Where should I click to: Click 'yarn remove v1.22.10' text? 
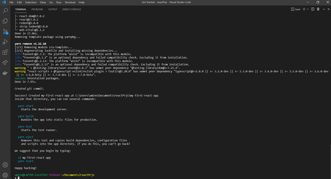point(30,44)
